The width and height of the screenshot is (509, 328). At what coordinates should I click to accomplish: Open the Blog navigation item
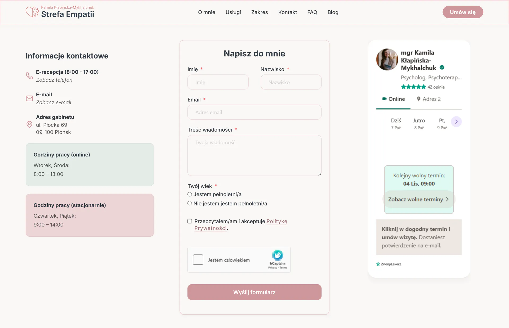333,12
